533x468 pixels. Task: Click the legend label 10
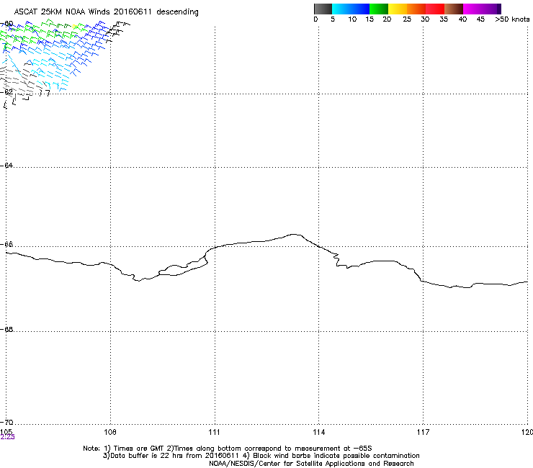[352, 19]
